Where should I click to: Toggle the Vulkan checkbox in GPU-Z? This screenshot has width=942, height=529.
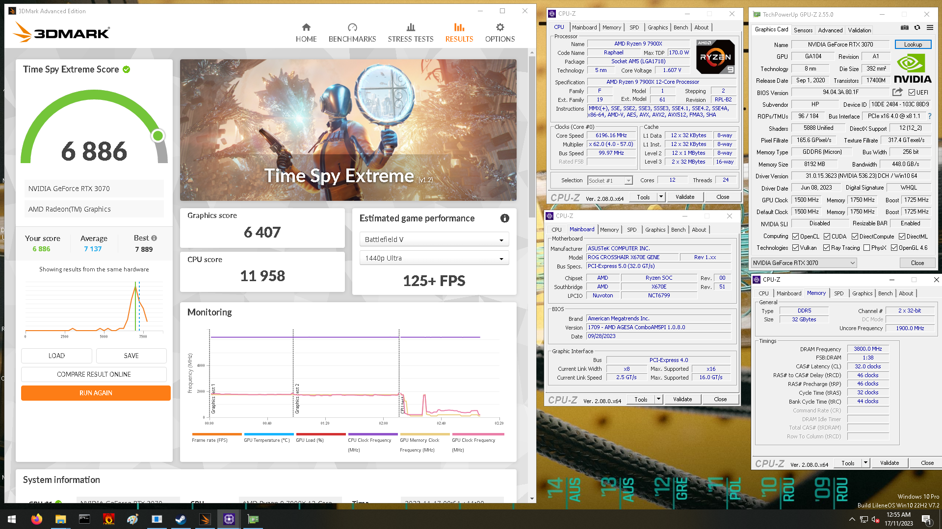click(x=796, y=248)
